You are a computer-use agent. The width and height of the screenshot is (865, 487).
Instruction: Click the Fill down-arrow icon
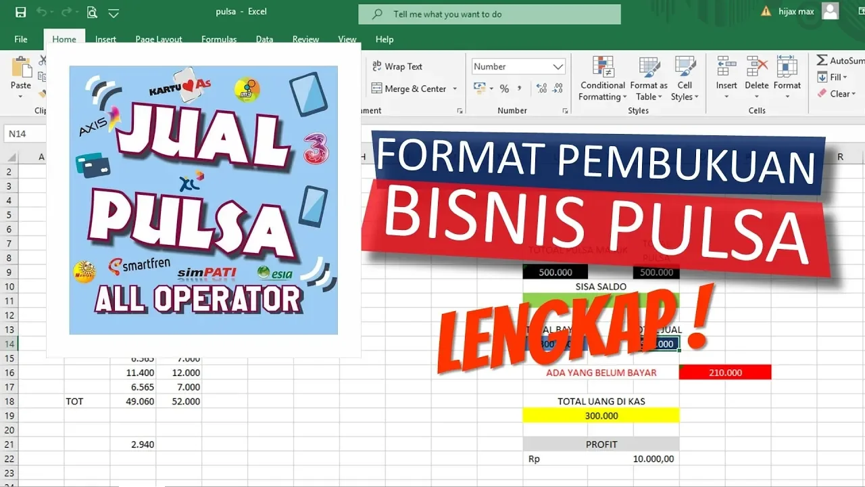[x=822, y=77]
